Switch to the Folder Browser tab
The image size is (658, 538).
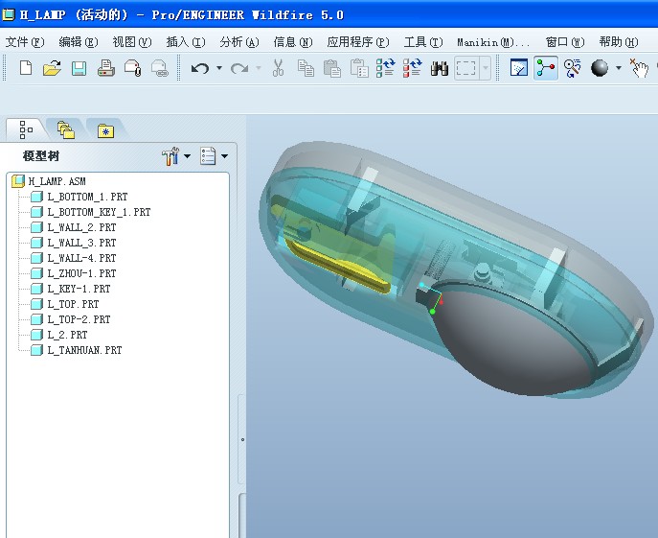tap(66, 130)
